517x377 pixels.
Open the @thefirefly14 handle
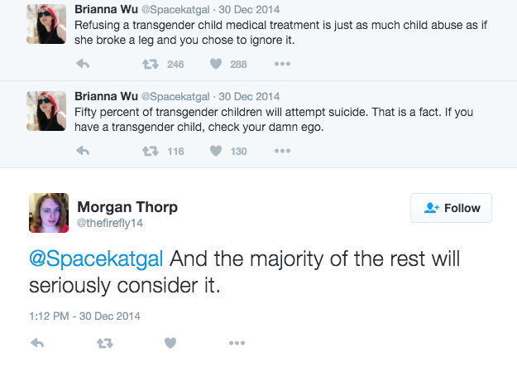pyautogui.click(x=110, y=223)
